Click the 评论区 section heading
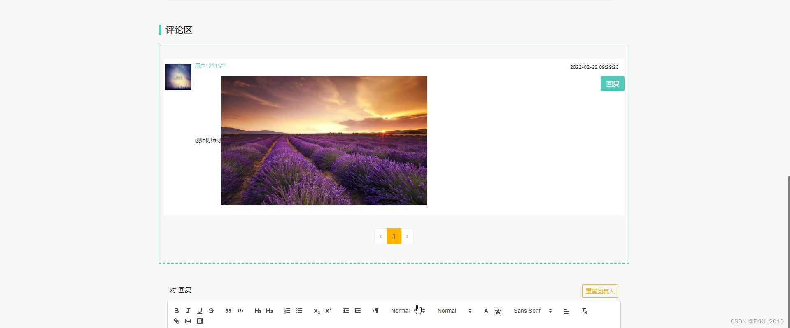This screenshot has width=790, height=328. (179, 30)
